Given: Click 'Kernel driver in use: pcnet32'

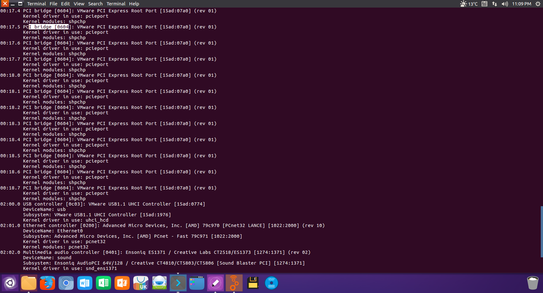Looking at the screenshot, I should click(64, 242).
